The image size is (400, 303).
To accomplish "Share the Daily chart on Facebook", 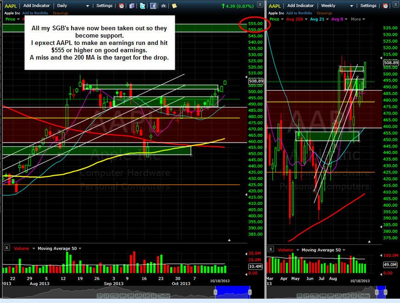I will (153, 6).
